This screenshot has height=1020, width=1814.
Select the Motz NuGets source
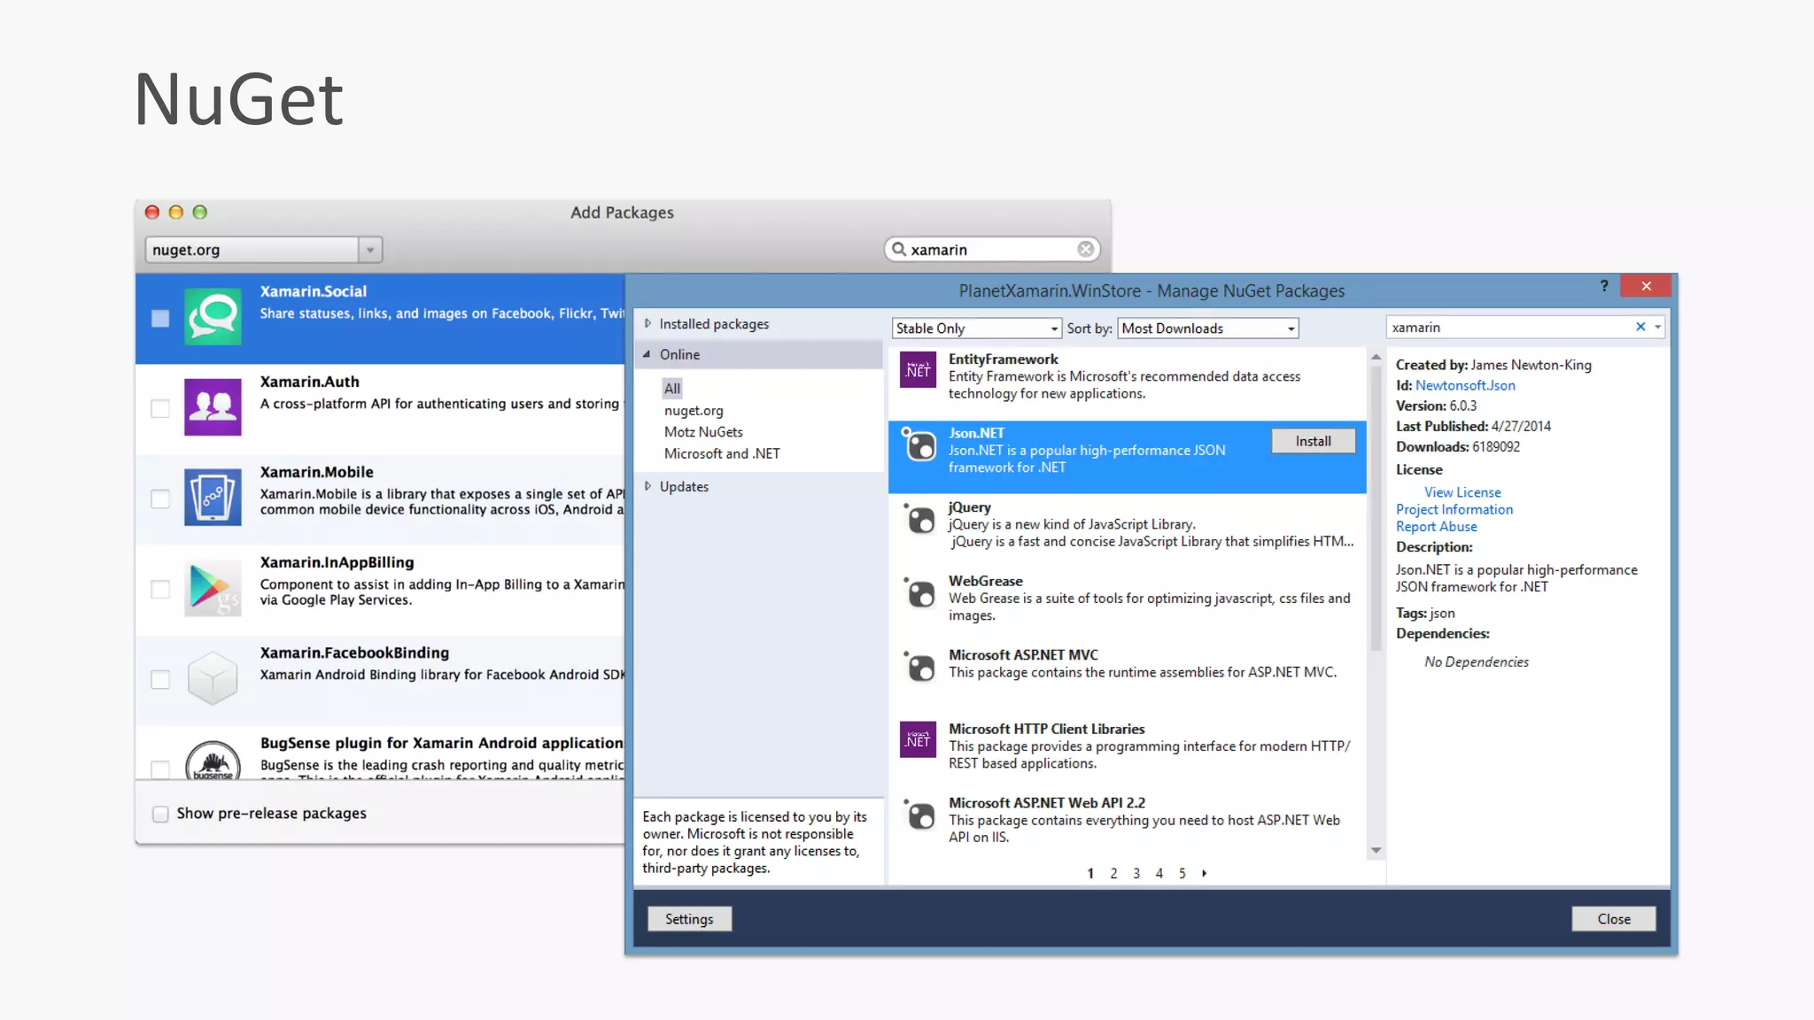tap(703, 432)
